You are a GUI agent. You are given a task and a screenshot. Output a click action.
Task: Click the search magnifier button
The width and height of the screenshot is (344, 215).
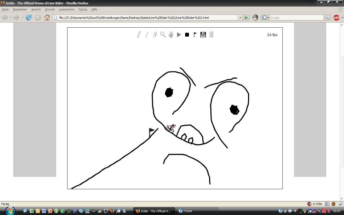(x=327, y=18)
